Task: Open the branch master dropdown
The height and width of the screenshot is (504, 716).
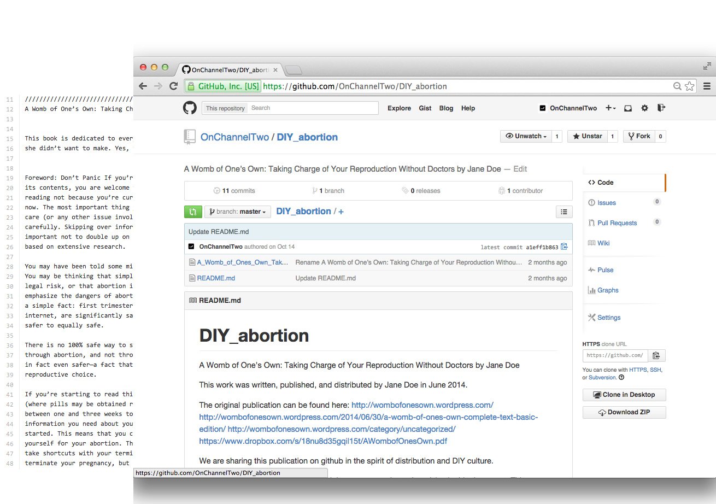Action: pyautogui.click(x=238, y=212)
